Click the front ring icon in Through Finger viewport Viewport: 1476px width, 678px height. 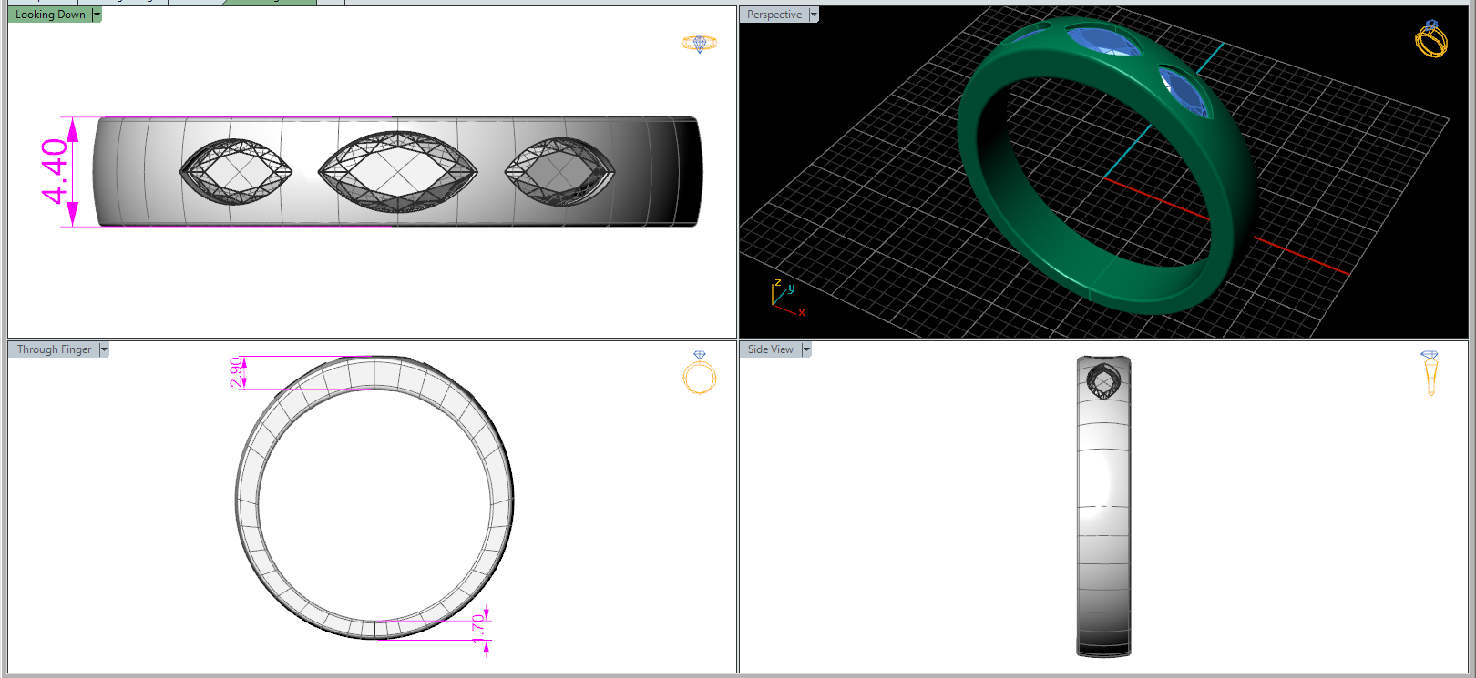click(700, 373)
